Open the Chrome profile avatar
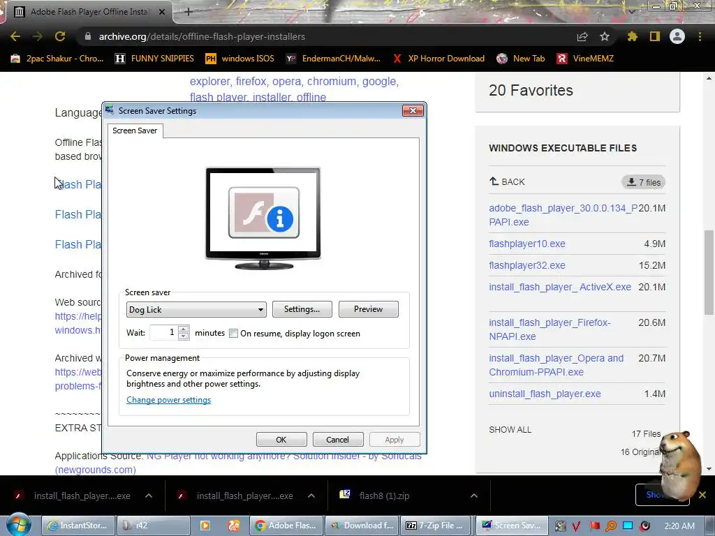Image resolution: width=715 pixels, height=536 pixels. coord(677,36)
